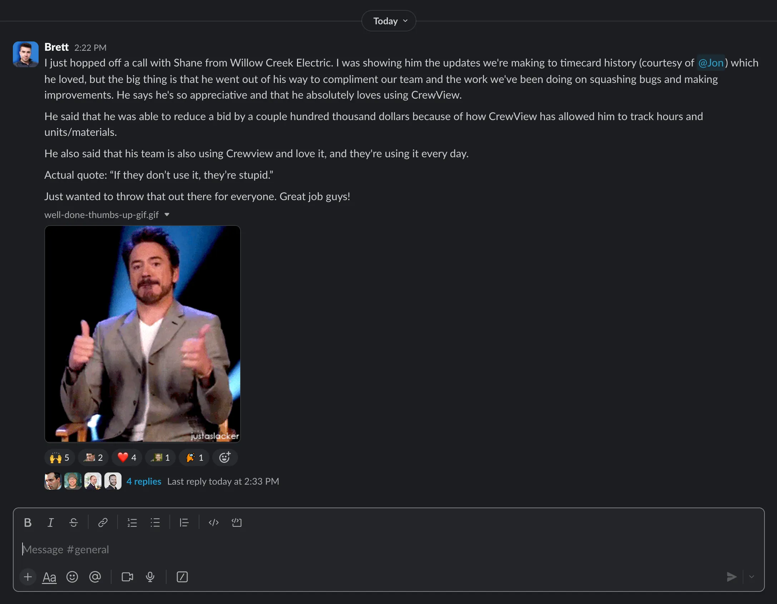Viewport: 777px width, 604px height.
Task: Open the emoji picker in composer
Action: click(72, 577)
